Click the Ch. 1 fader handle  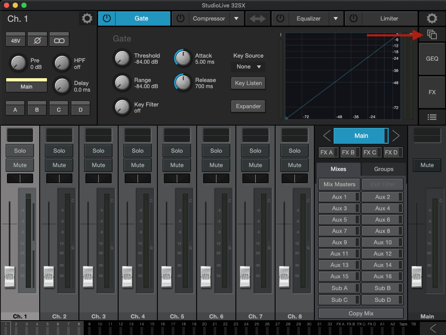[x=10, y=277]
